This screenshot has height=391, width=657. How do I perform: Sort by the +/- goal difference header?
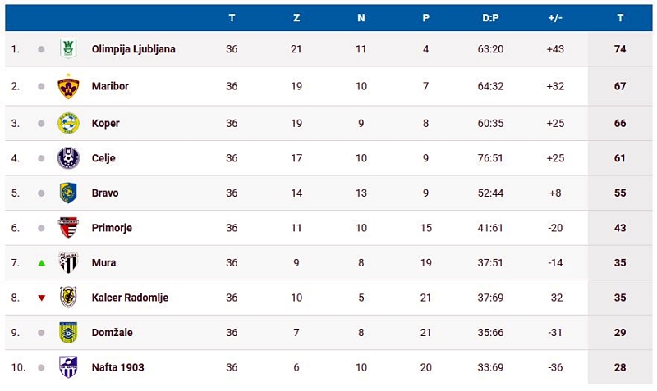[x=555, y=18]
